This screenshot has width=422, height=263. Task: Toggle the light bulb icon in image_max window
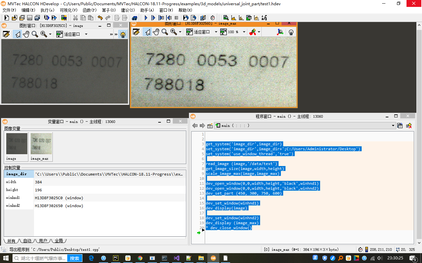(291, 32)
